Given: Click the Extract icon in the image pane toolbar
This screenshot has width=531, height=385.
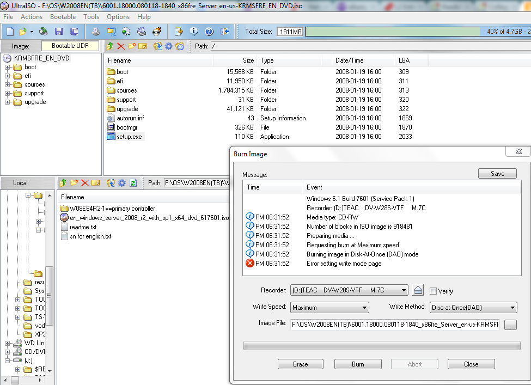Looking at the screenshot, I should point(158,46).
